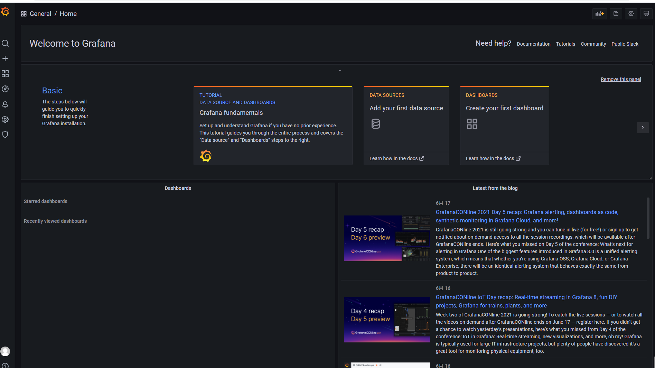This screenshot has height=368, width=655.
Task: Open GrafanaCONline Day 5 recap article
Action: pos(527,216)
